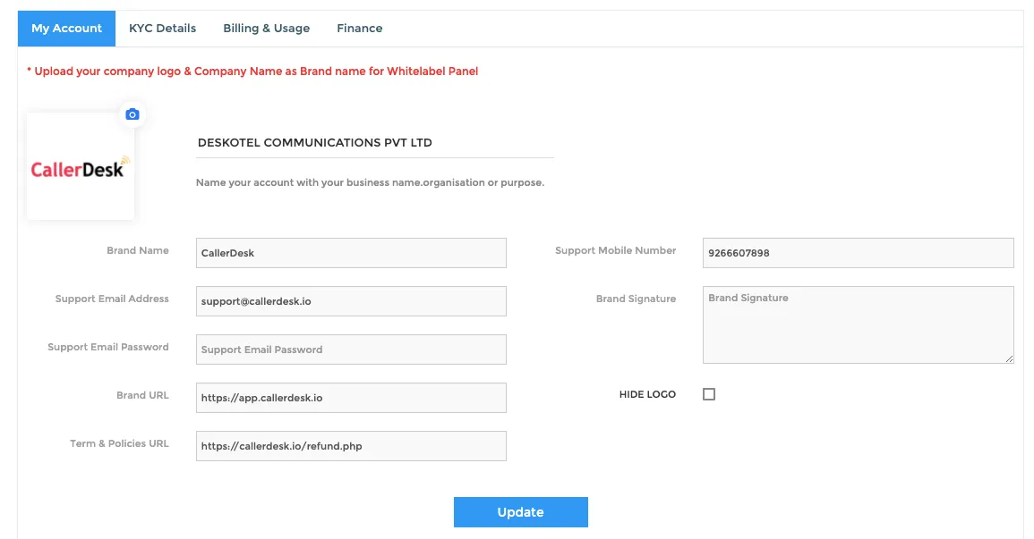Screen dimensions: 1034x539
Task: Focus the Support Email Address field
Action: (351, 300)
